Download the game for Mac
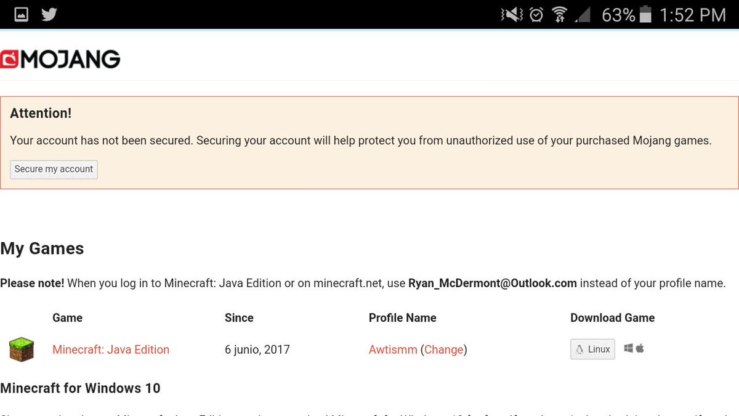 tap(640, 348)
